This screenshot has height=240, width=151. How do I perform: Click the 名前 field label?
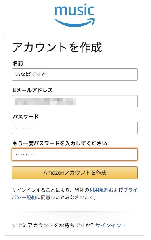pos(18,63)
